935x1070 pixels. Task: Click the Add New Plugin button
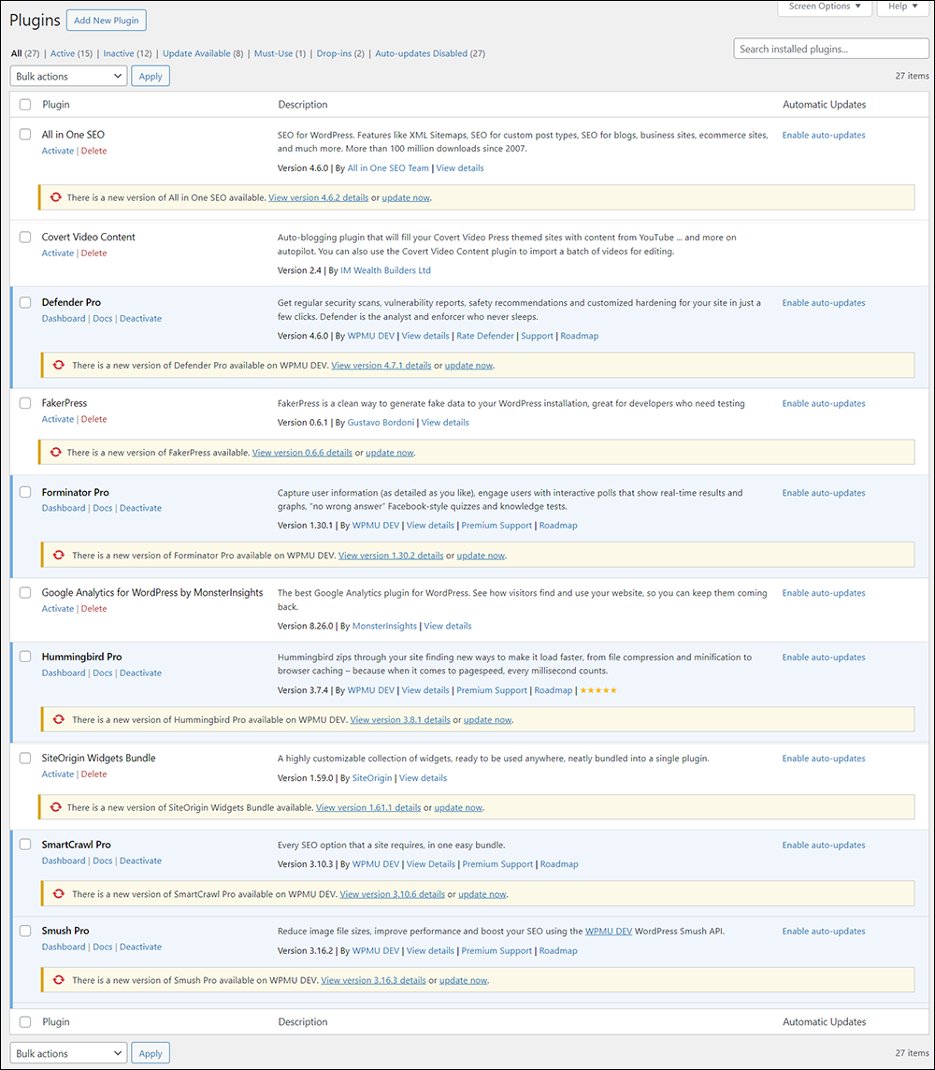pos(107,21)
